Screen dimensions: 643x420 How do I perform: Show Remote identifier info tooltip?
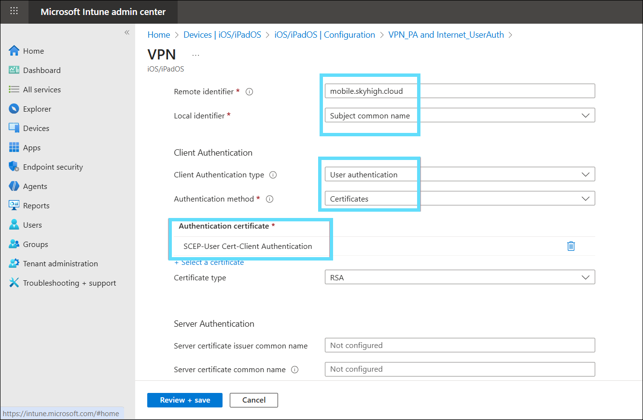click(250, 92)
